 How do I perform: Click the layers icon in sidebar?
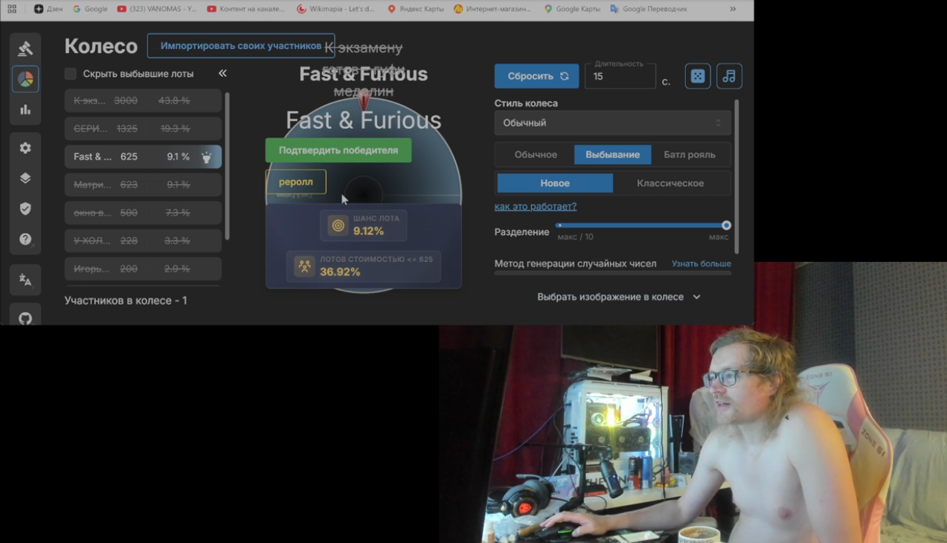pos(25,179)
